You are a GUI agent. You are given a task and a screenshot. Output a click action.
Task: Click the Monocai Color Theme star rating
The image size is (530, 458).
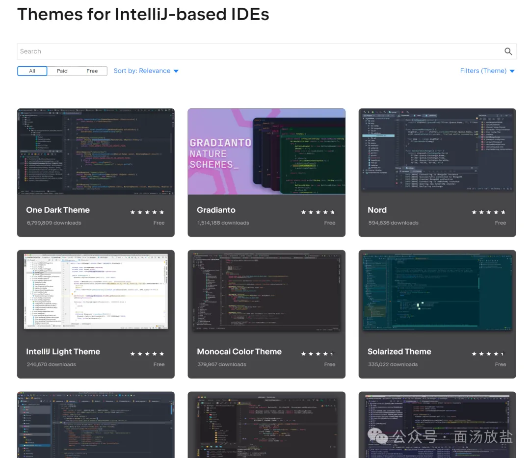coord(318,354)
